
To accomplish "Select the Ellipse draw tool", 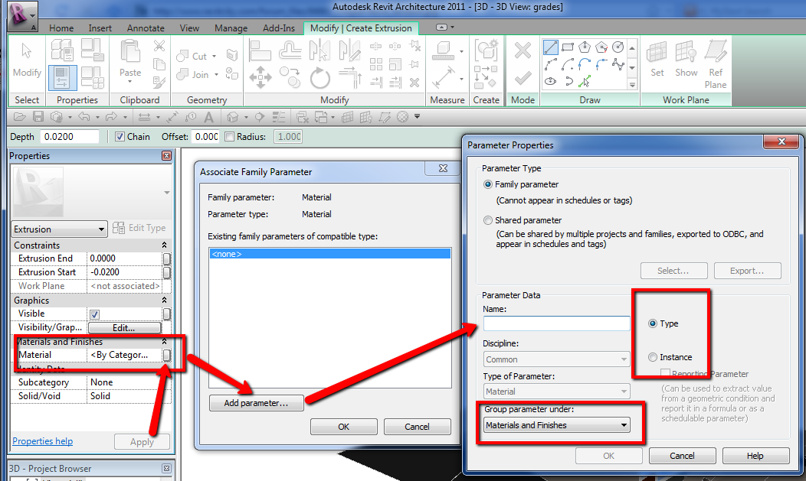I will [551, 81].
